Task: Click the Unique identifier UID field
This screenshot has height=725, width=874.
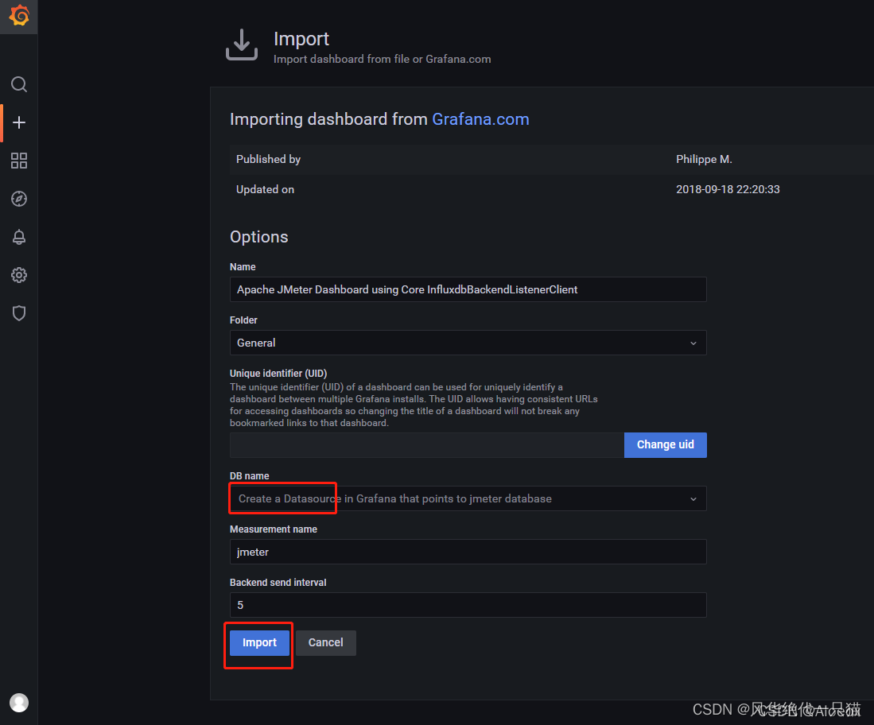Action: 426,445
